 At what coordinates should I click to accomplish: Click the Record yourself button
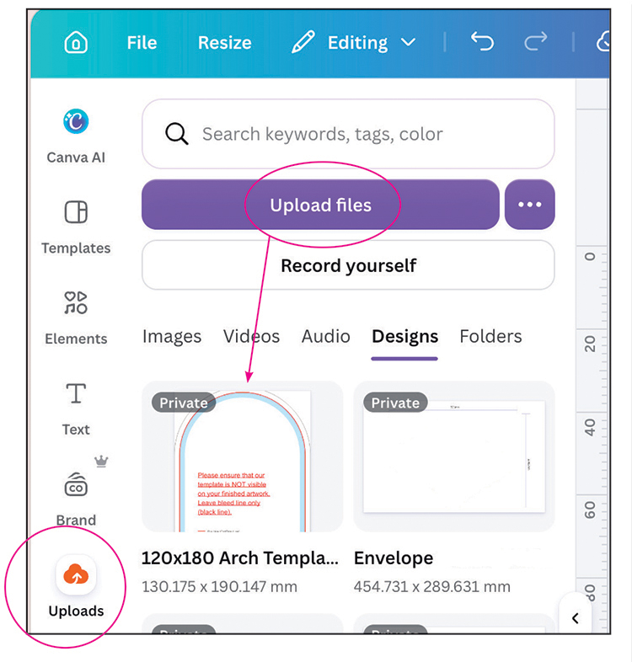coord(348,265)
